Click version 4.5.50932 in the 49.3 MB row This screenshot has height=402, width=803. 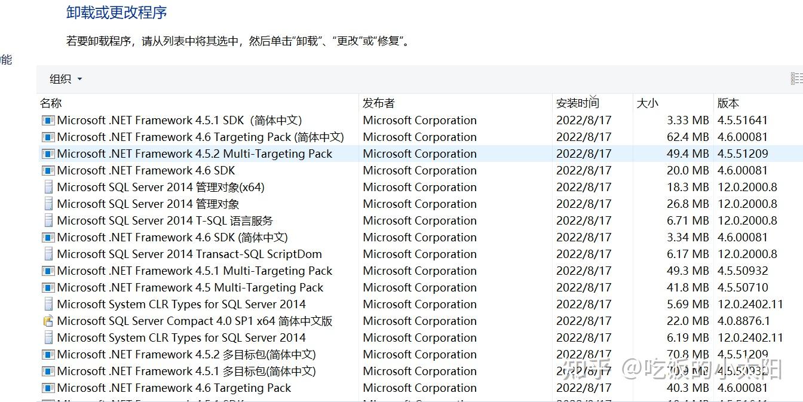pos(743,271)
